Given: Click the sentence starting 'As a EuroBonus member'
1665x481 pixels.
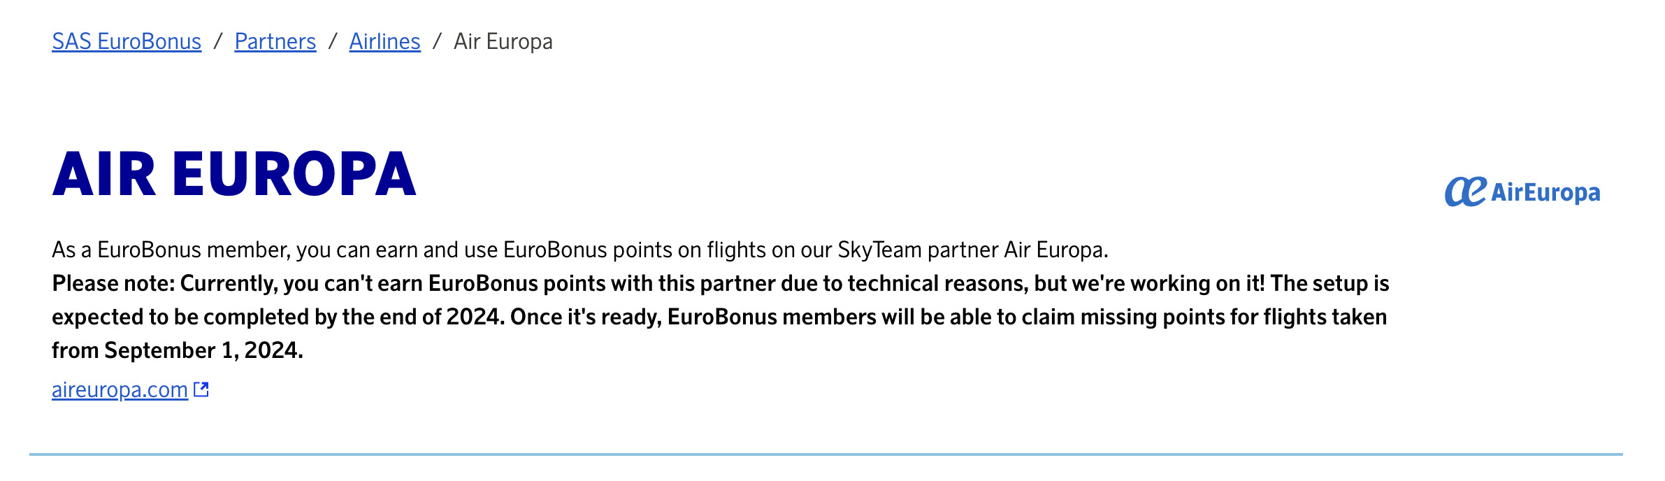Looking at the screenshot, I should coord(579,250).
